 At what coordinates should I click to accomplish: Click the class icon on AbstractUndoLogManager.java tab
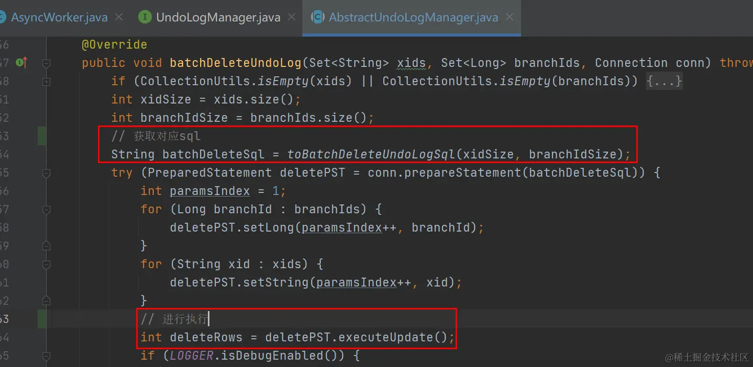click(317, 17)
